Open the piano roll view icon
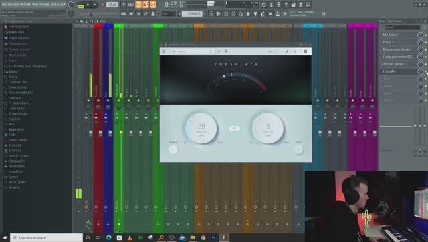This screenshot has height=242, width=428. coord(219,13)
